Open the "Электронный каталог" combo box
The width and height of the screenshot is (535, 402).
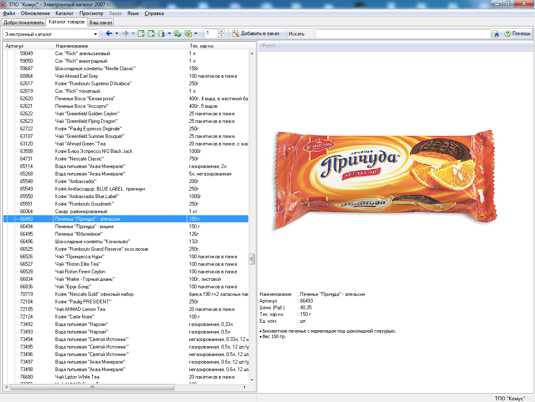click(51, 34)
